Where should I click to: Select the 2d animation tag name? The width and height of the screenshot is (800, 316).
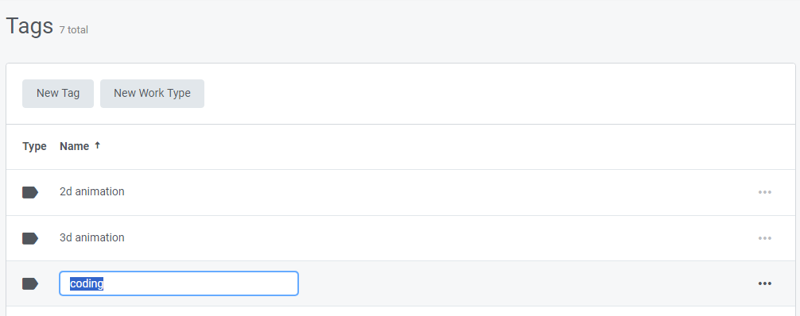91,191
